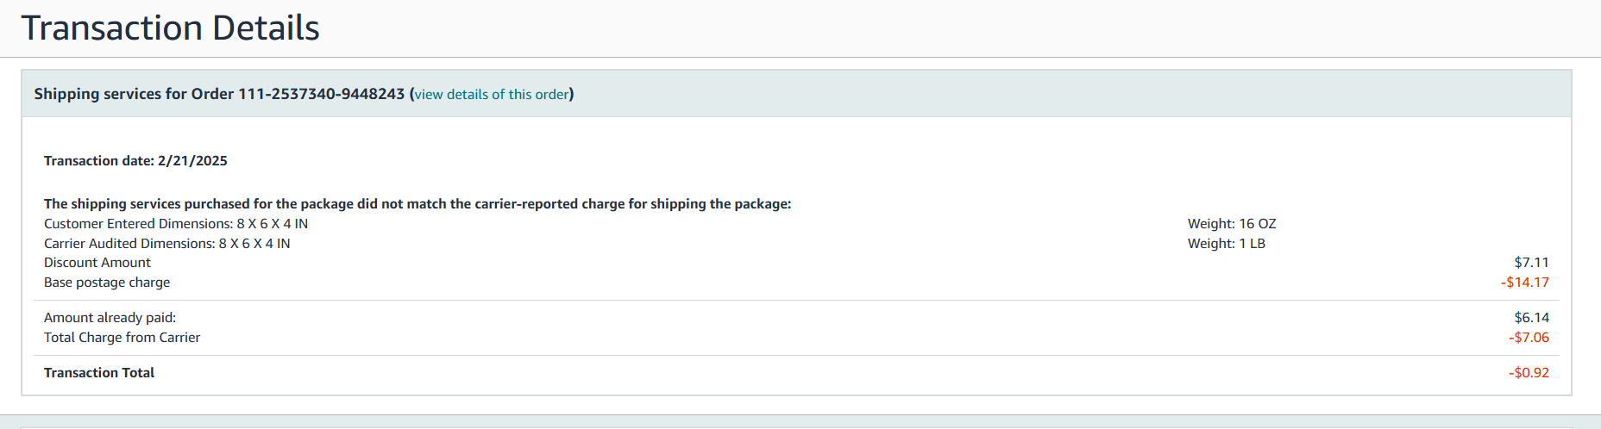The height and width of the screenshot is (429, 1601).
Task: Click the 'Weight: 16 OZ' value
Action: tap(1232, 224)
